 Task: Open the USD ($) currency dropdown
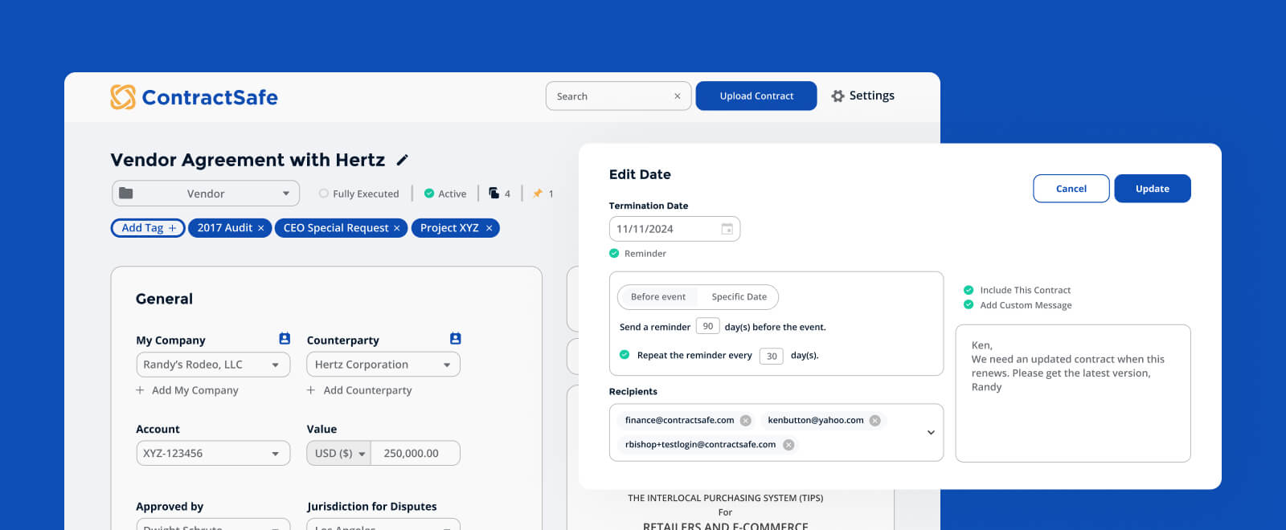pos(339,454)
